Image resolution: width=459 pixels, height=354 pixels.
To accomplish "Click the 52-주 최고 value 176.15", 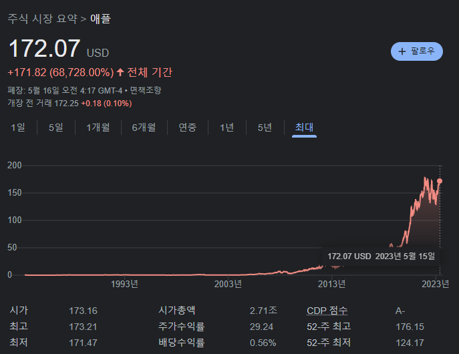I will click(410, 327).
